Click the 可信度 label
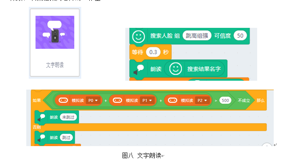Image resolution: width=281 pixels, height=159 pixels. [x=223, y=36]
